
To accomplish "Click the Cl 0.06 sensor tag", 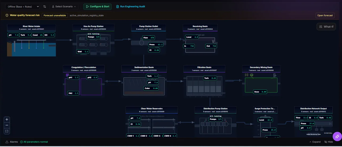I will 154,50.
